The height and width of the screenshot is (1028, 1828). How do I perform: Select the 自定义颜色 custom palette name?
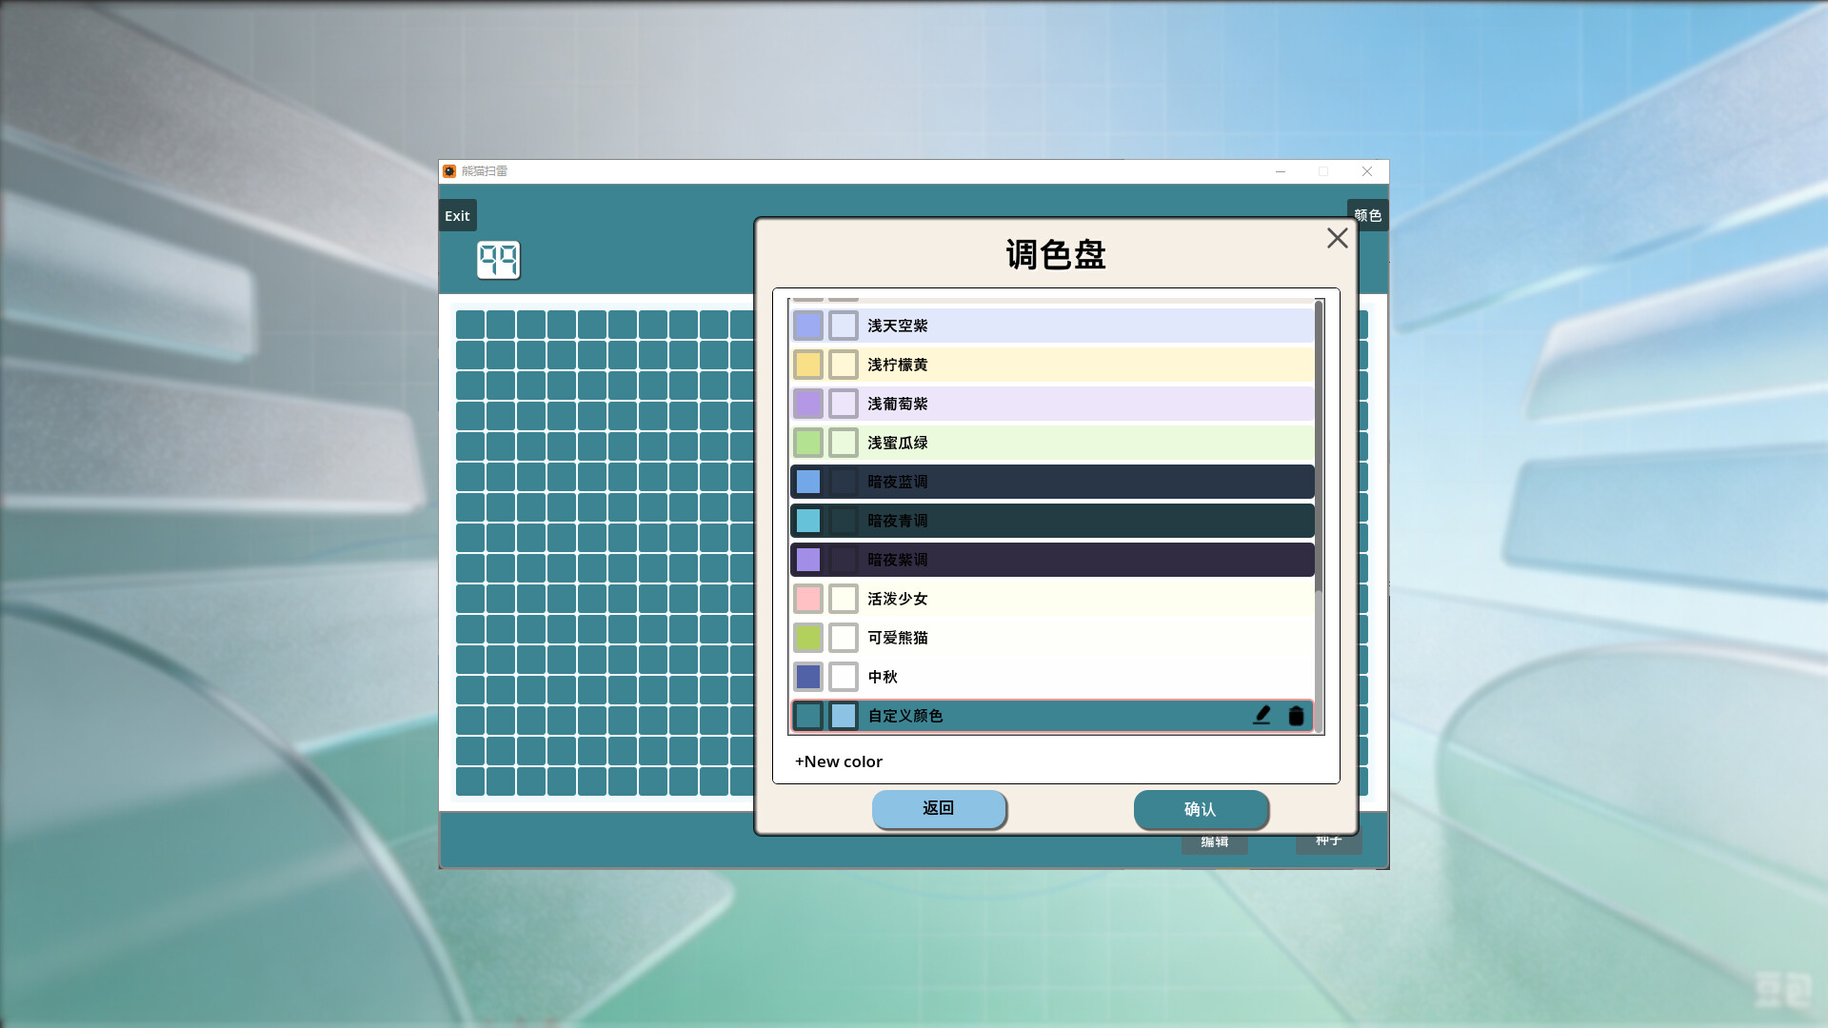904,716
